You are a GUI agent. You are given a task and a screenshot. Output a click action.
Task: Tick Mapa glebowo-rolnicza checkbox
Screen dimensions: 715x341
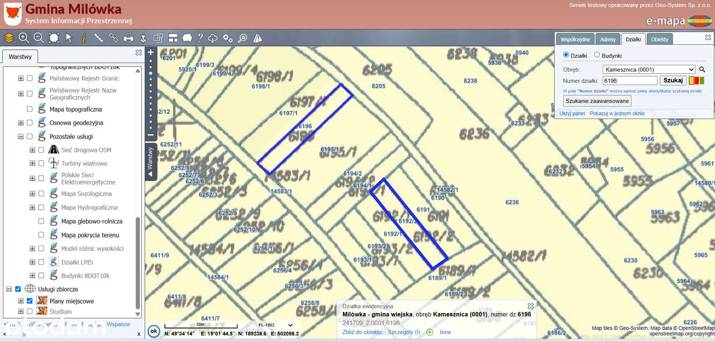[41, 221]
